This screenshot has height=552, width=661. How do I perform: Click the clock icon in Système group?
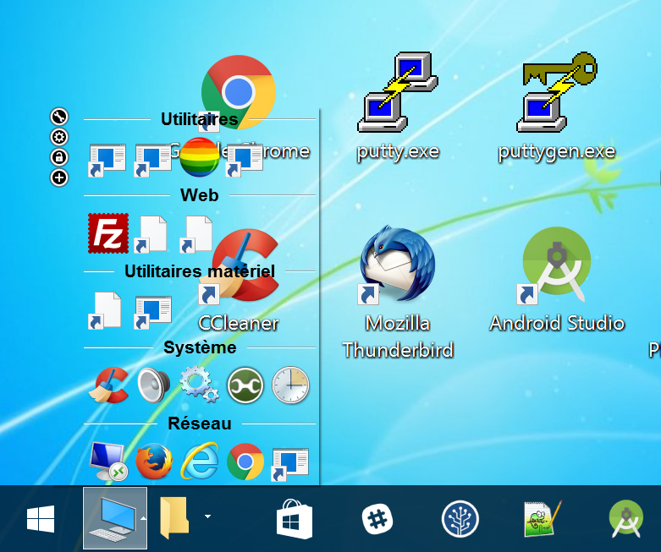(290, 385)
